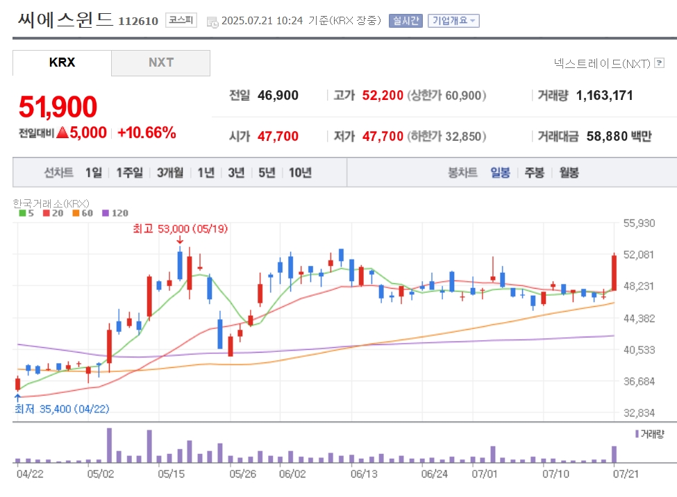
Task: Click the calendar icon beside the date
Action: coord(212,22)
